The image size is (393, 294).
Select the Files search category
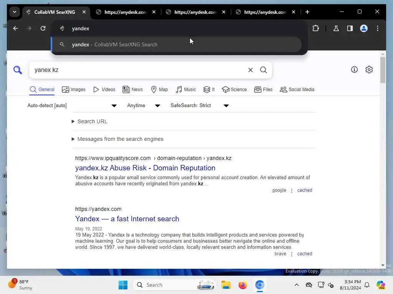click(x=263, y=90)
